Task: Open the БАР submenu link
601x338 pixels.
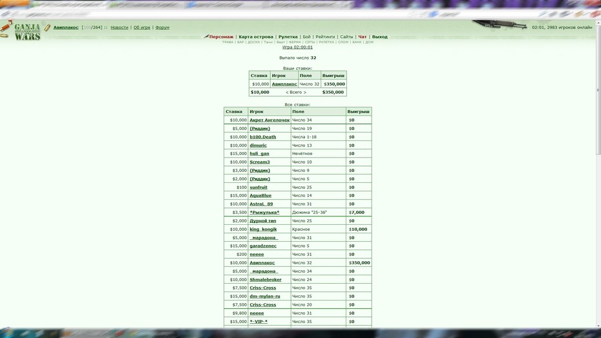Action: click(x=240, y=42)
